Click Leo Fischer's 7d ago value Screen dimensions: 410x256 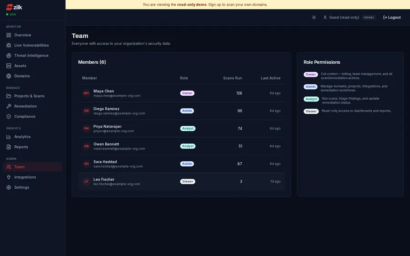coord(275,181)
